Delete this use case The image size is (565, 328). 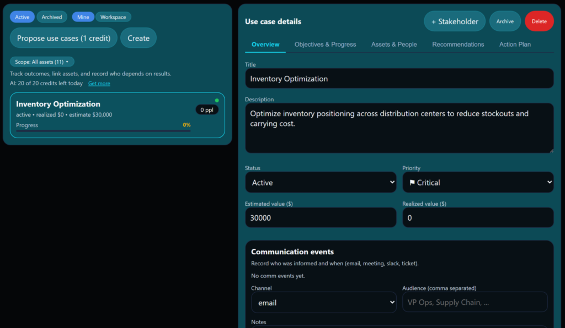pyautogui.click(x=539, y=21)
